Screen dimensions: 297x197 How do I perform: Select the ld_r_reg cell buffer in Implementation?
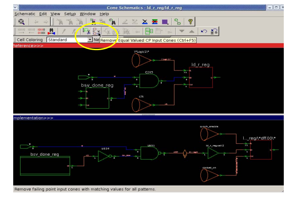pyautogui.click(x=213, y=153)
